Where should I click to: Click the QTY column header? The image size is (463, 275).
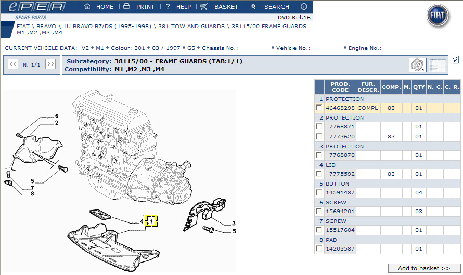[x=419, y=87]
